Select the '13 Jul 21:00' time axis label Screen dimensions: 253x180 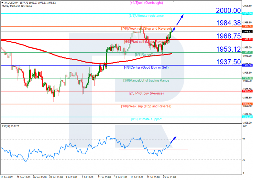121,177
